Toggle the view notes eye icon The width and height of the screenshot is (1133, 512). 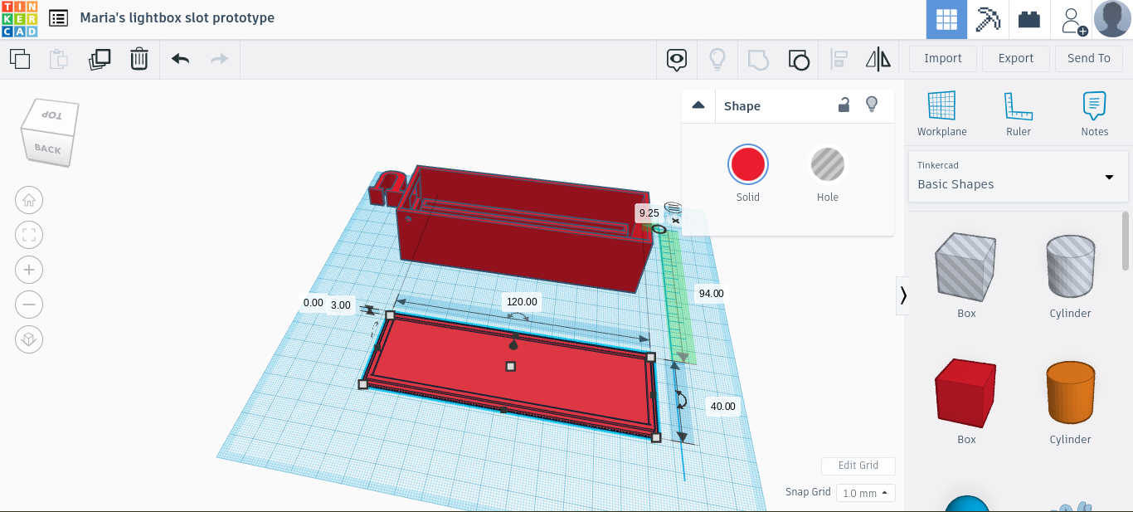tap(678, 59)
